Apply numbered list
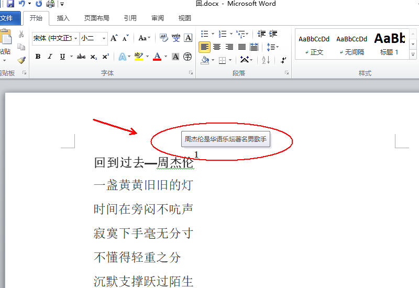Image resolution: width=419 pixels, height=288 pixels. click(223, 34)
